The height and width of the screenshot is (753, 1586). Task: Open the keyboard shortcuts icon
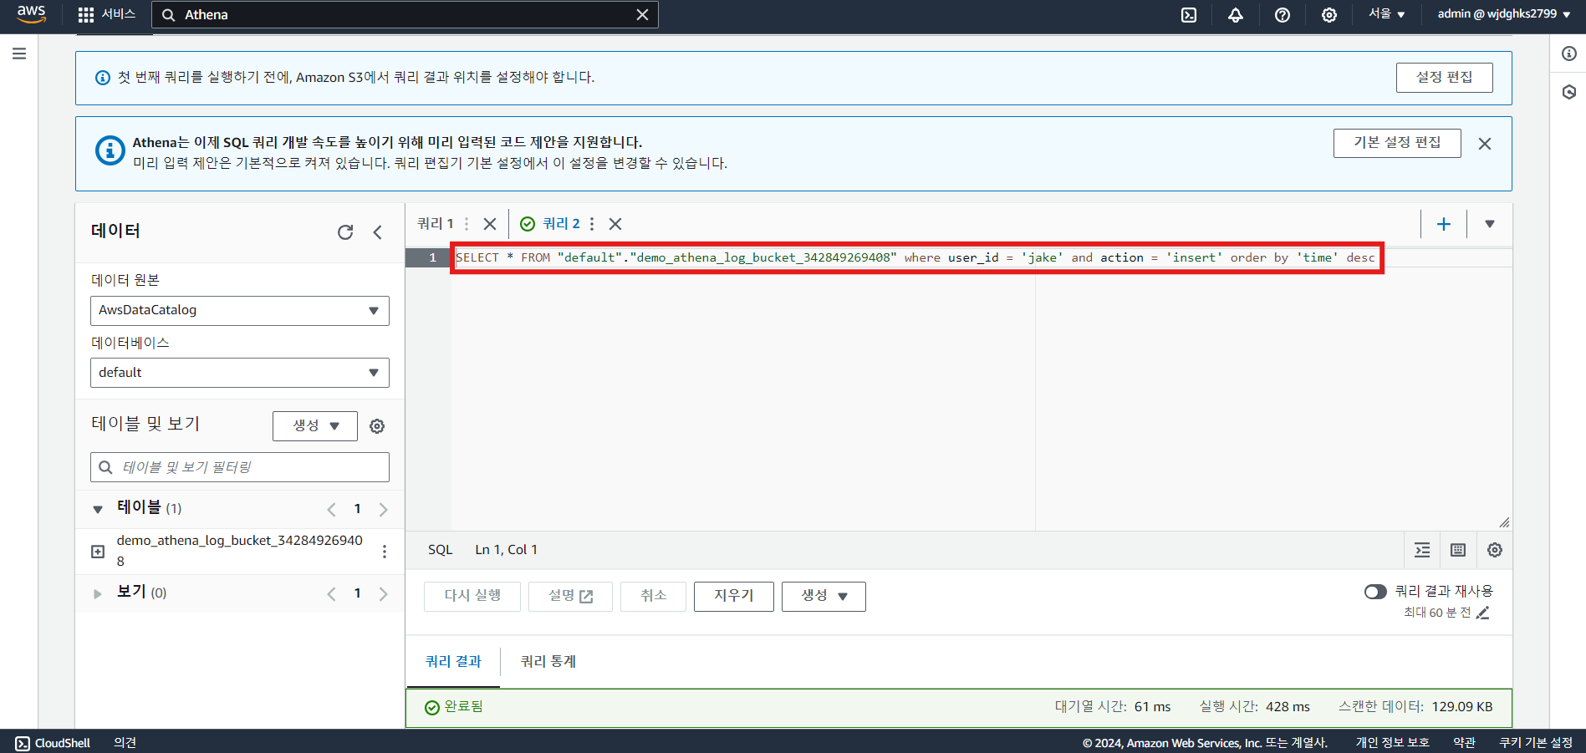point(1458,550)
